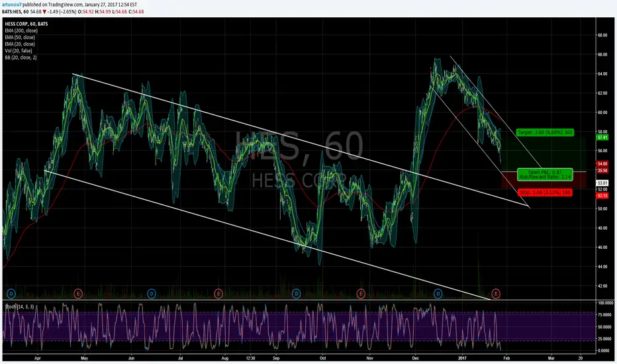The width and height of the screenshot is (617, 364).
Task: Select the Vol (20, false) indicator label
Action: point(19,51)
